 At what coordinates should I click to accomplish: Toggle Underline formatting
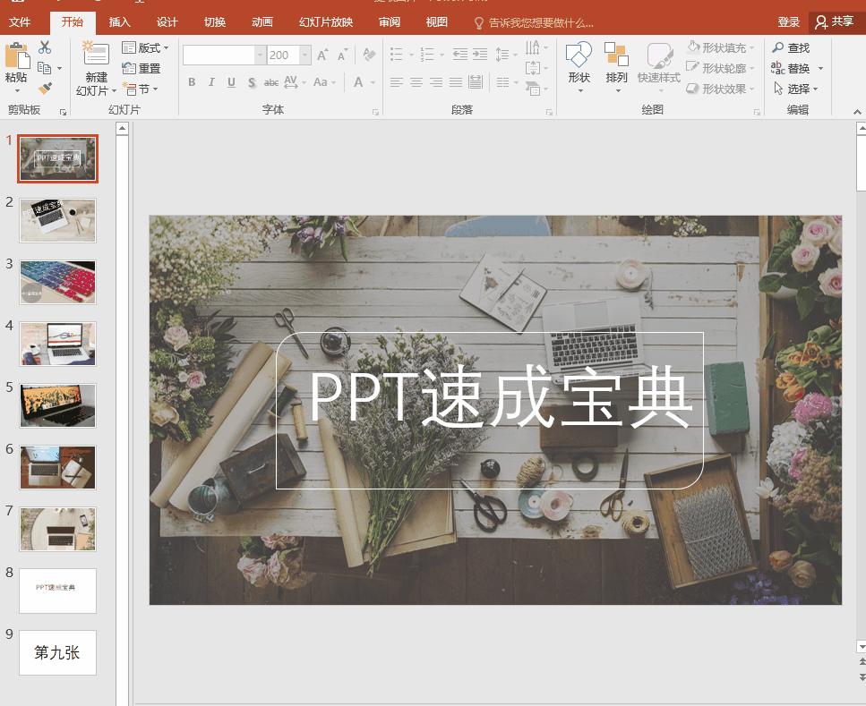coord(231,82)
